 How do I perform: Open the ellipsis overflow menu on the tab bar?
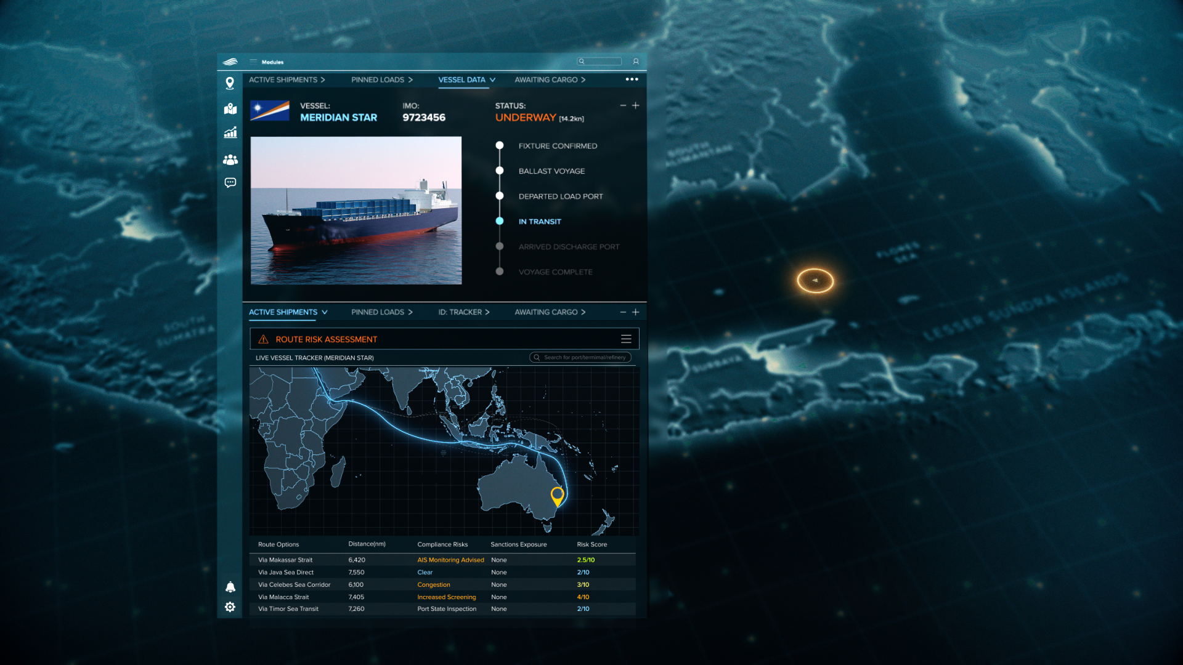point(631,79)
